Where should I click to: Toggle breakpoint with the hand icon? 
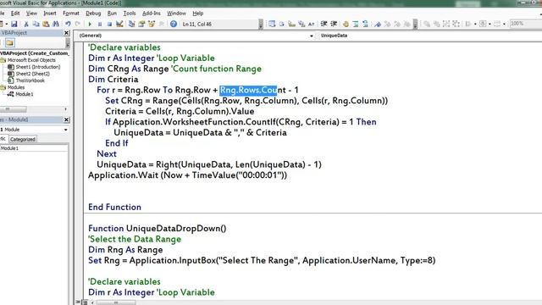click(x=346, y=24)
